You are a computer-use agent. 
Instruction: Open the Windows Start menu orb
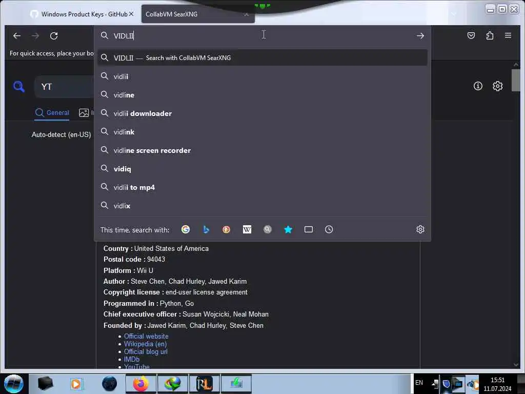point(14,384)
